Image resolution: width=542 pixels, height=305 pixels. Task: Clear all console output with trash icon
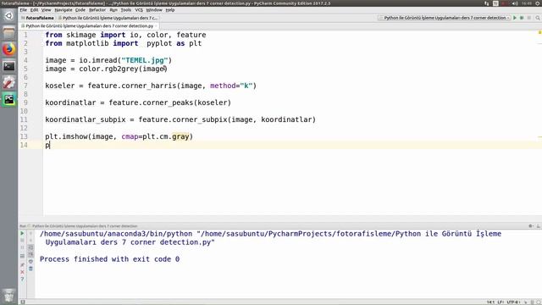(x=30, y=269)
